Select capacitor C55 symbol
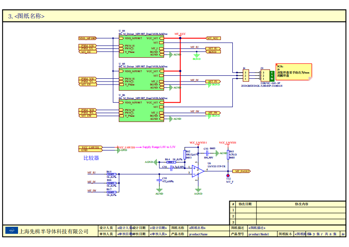The height and width of the screenshot is (247, 349). (x=159, y=180)
